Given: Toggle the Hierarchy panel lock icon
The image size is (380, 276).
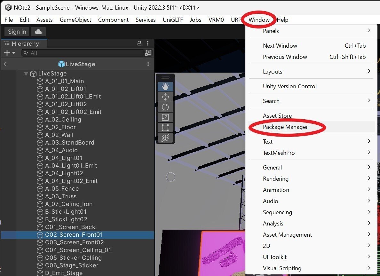Looking at the screenshot, I should (x=139, y=43).
